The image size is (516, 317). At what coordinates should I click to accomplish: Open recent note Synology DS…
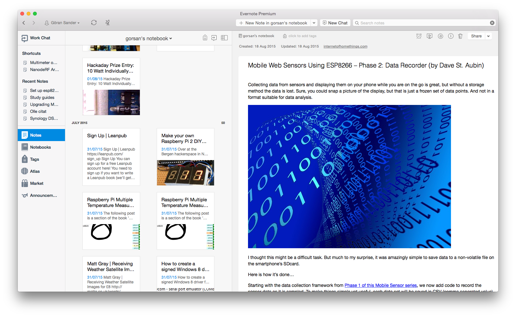point(41,119)
